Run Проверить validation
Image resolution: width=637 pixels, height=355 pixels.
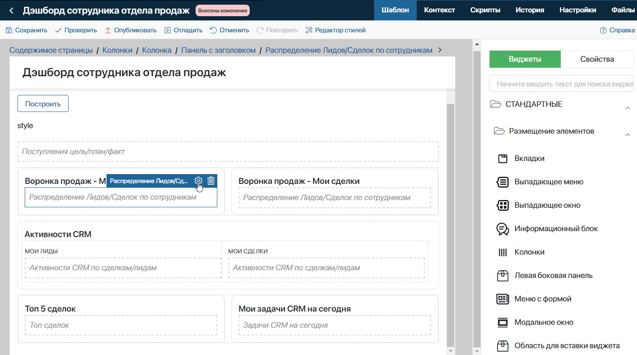(x=76, y=30)
